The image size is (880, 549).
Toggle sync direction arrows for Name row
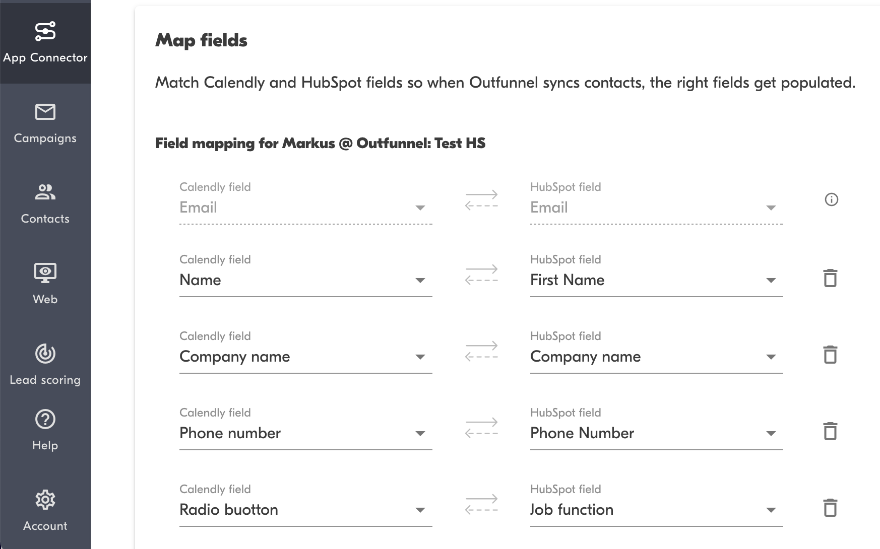[x=481, y=274]
